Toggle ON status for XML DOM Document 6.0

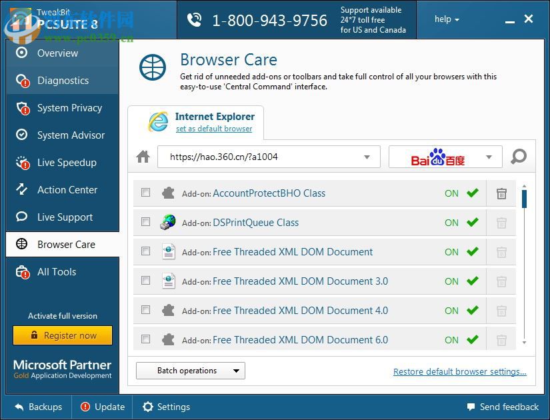point(461,339)
